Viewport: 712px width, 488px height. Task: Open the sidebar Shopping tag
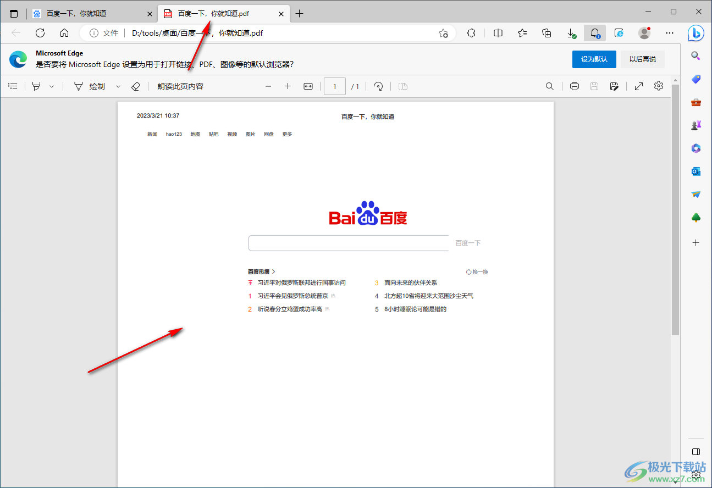pyautogui.click(x=696, y=79)
